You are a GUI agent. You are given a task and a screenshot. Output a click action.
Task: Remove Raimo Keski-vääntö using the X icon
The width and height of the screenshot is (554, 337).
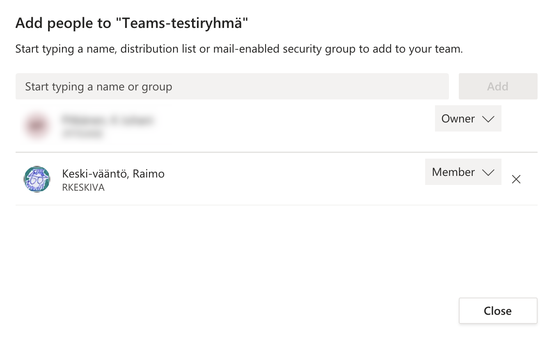click(x=516, y=179)
